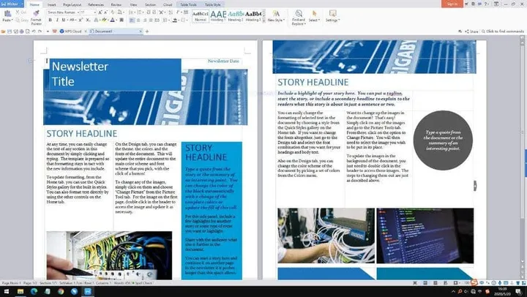Open the Writer application menu dropdown
This screenshot has width=527, height=297.
[12, 4]
